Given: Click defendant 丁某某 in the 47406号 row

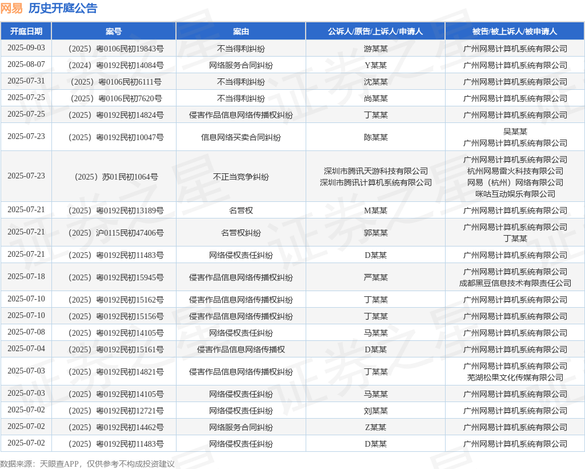Looking at the screenshot, I should [515, 239].
